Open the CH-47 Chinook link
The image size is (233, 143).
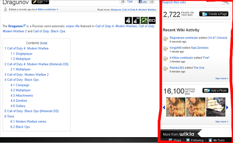(x=217, y=38)
